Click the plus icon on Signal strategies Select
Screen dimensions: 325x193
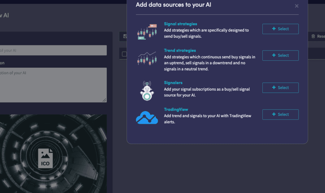pyautogui.click(x=274, y=29)
